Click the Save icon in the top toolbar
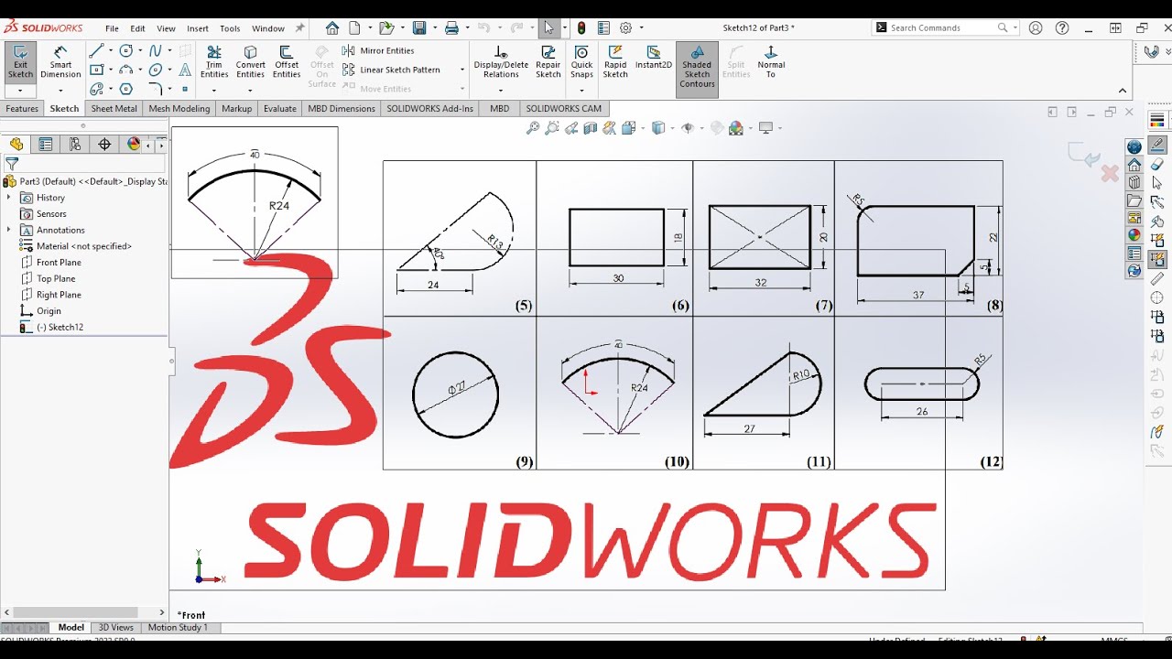Screen dimensions: 1172x659 tap(418, 27)
